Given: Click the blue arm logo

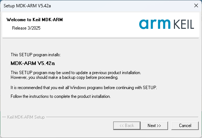Looking at the screenshot, I should [155, 24].
